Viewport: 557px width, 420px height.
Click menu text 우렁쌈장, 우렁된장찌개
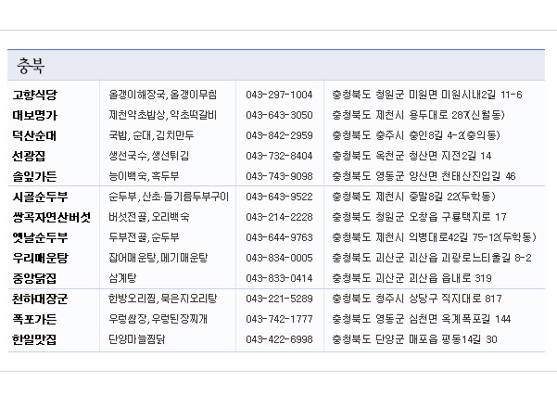pyautogui.click(x=158, y=319)
